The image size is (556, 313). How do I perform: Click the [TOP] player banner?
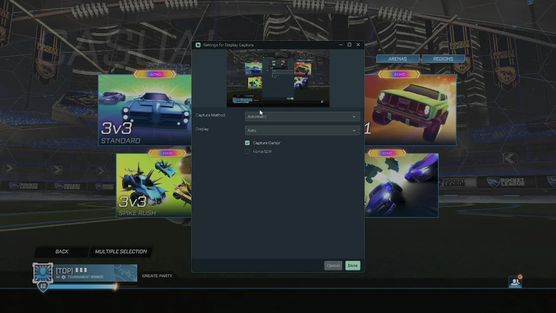[95, 273]
